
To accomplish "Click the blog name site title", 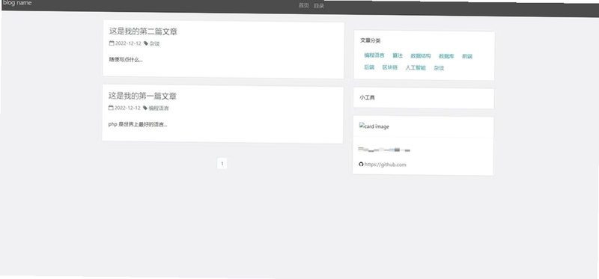I will point(17,3).
